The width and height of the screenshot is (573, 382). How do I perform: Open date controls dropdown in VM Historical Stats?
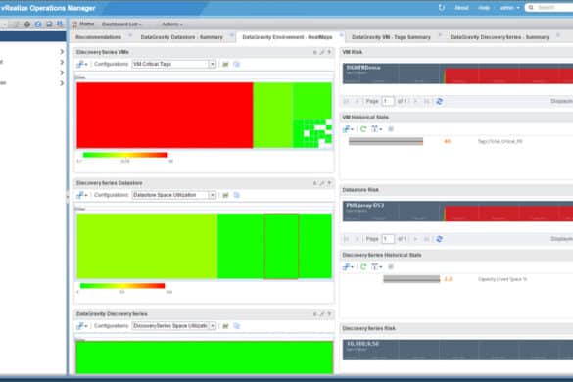coord(376,129)
